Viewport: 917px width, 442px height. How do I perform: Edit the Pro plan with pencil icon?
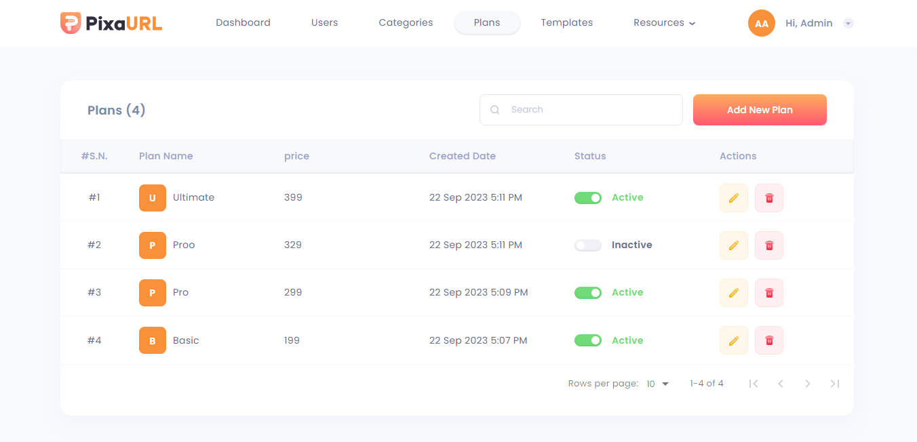click(x=733, y=293)
